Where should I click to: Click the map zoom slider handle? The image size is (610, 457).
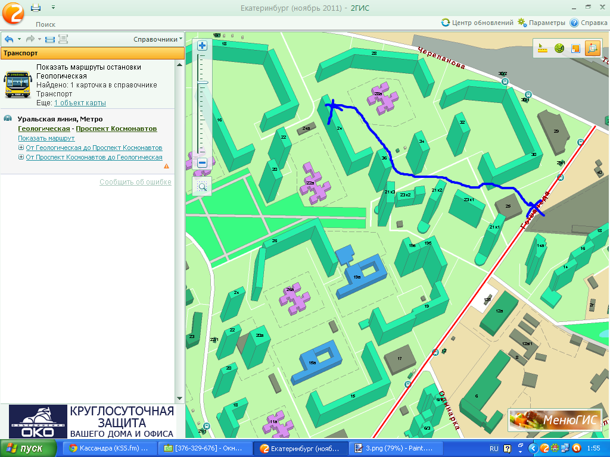click(x=203, y=82)
